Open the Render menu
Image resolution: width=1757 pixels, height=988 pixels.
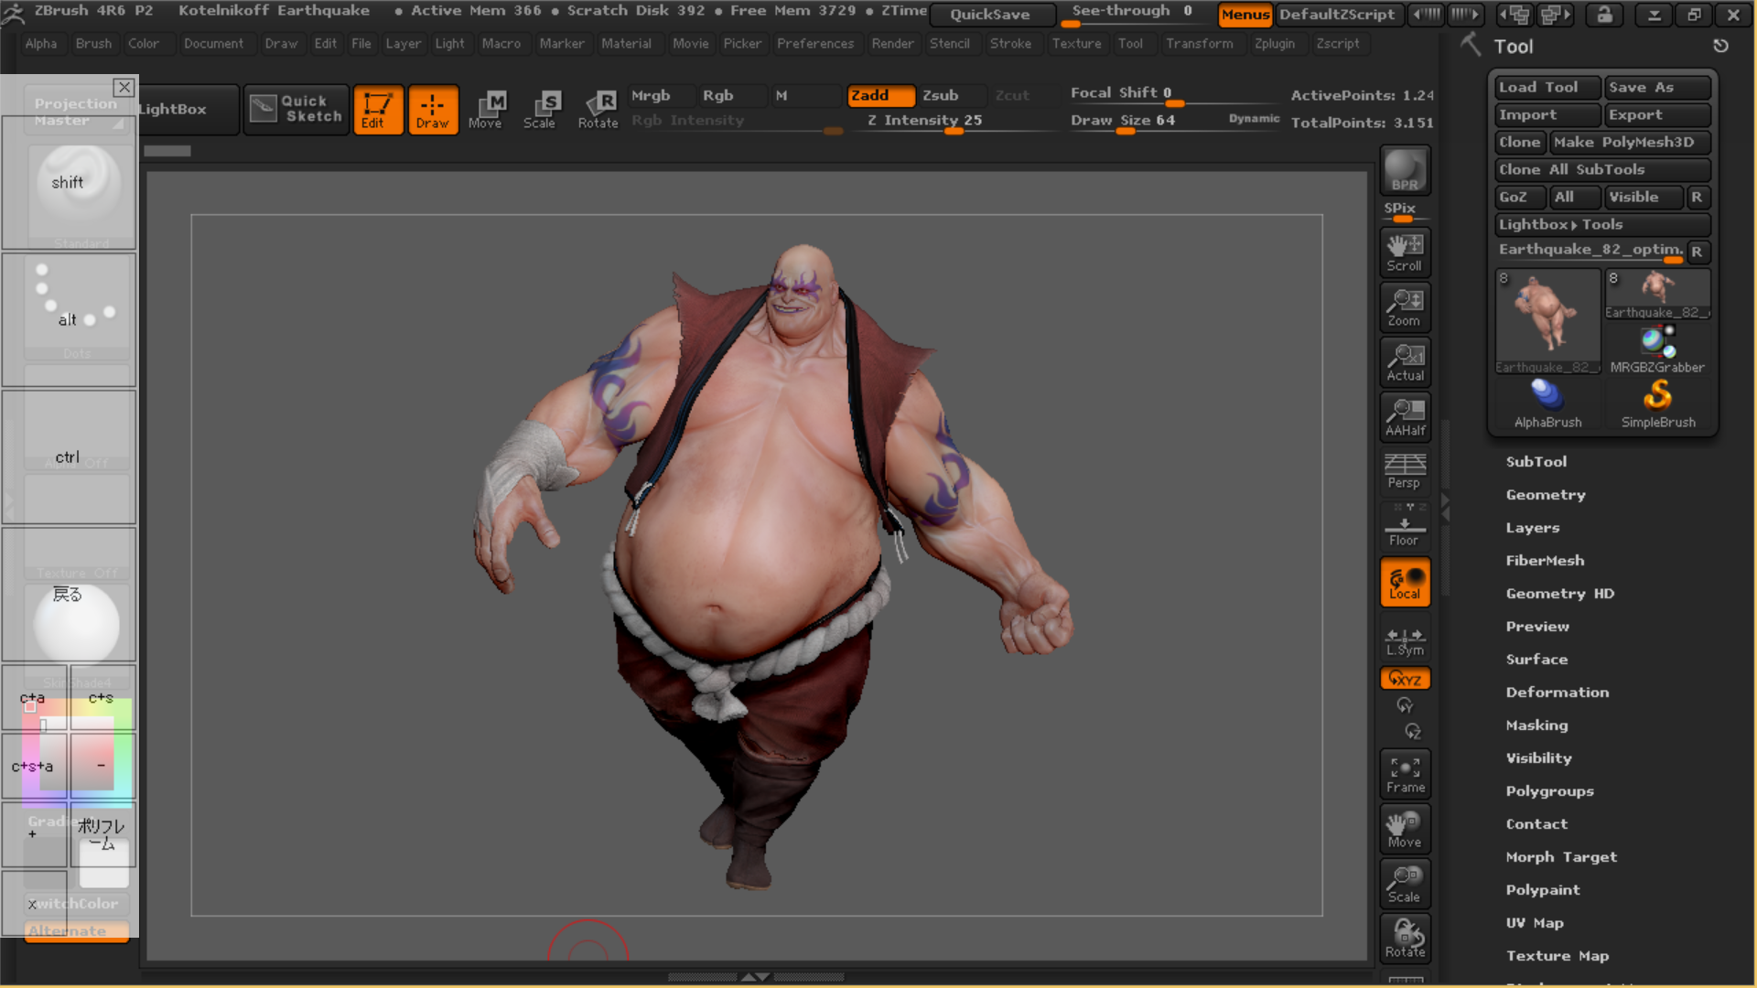click(x=891, y=43)
